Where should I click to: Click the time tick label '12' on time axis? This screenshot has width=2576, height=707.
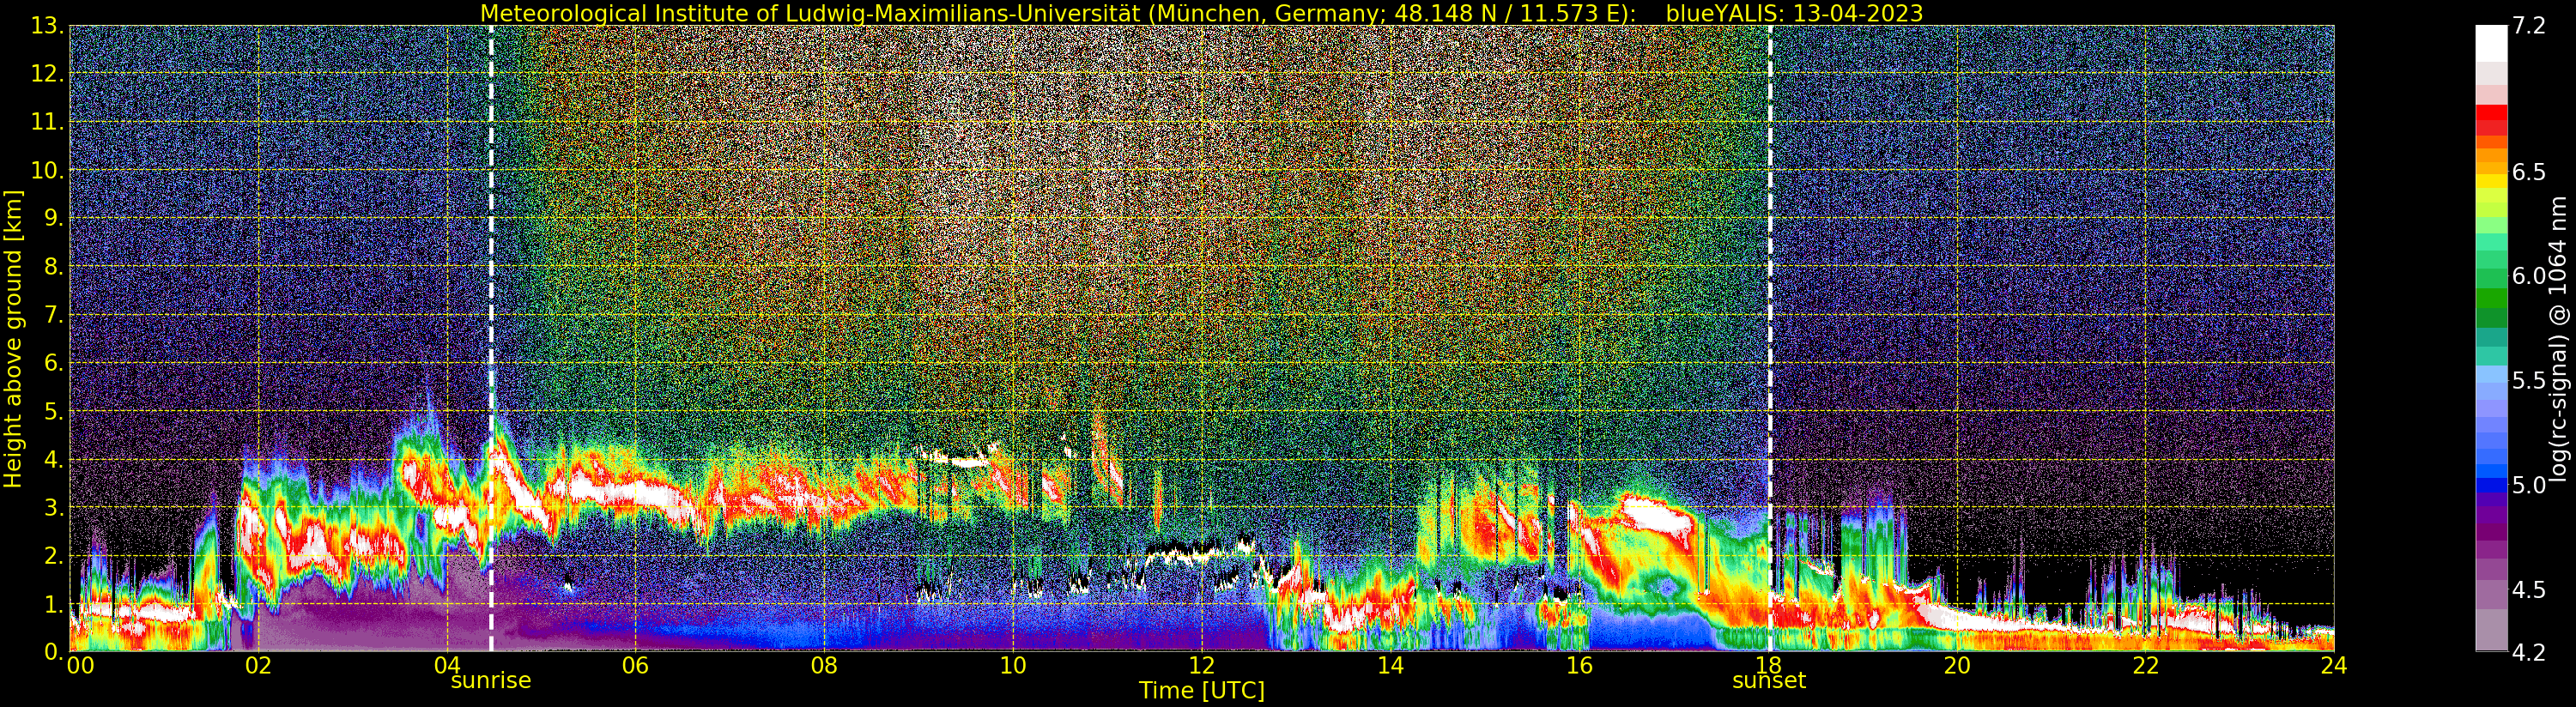coord(1202,666)
